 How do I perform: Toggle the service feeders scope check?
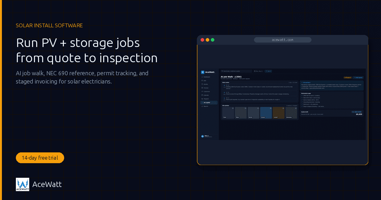pyautogui.click(x=302, y=100)
